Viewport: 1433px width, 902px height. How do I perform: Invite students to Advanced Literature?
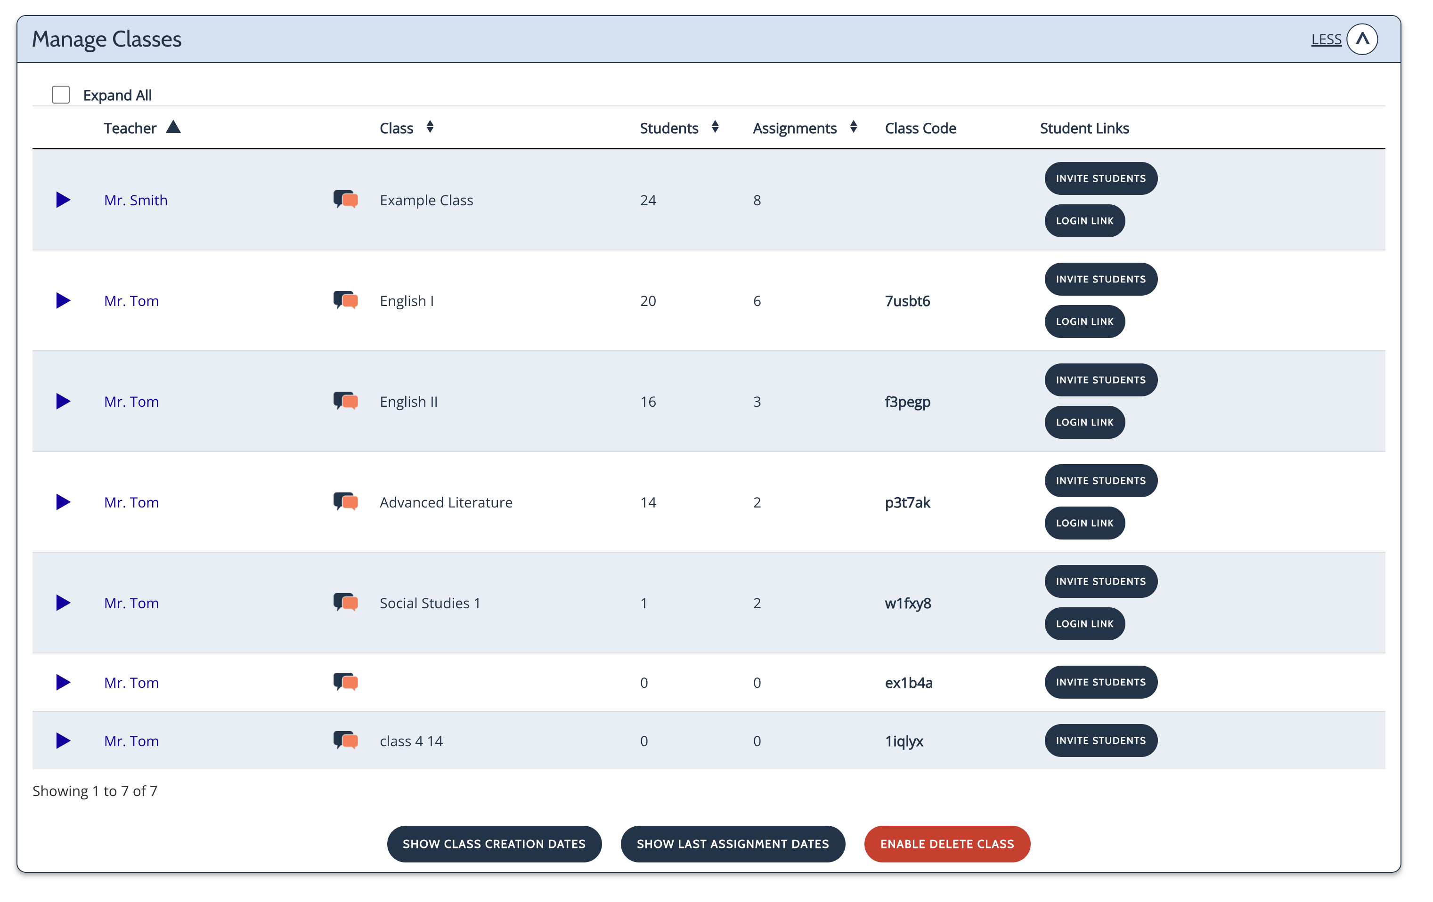(1100, 481)
